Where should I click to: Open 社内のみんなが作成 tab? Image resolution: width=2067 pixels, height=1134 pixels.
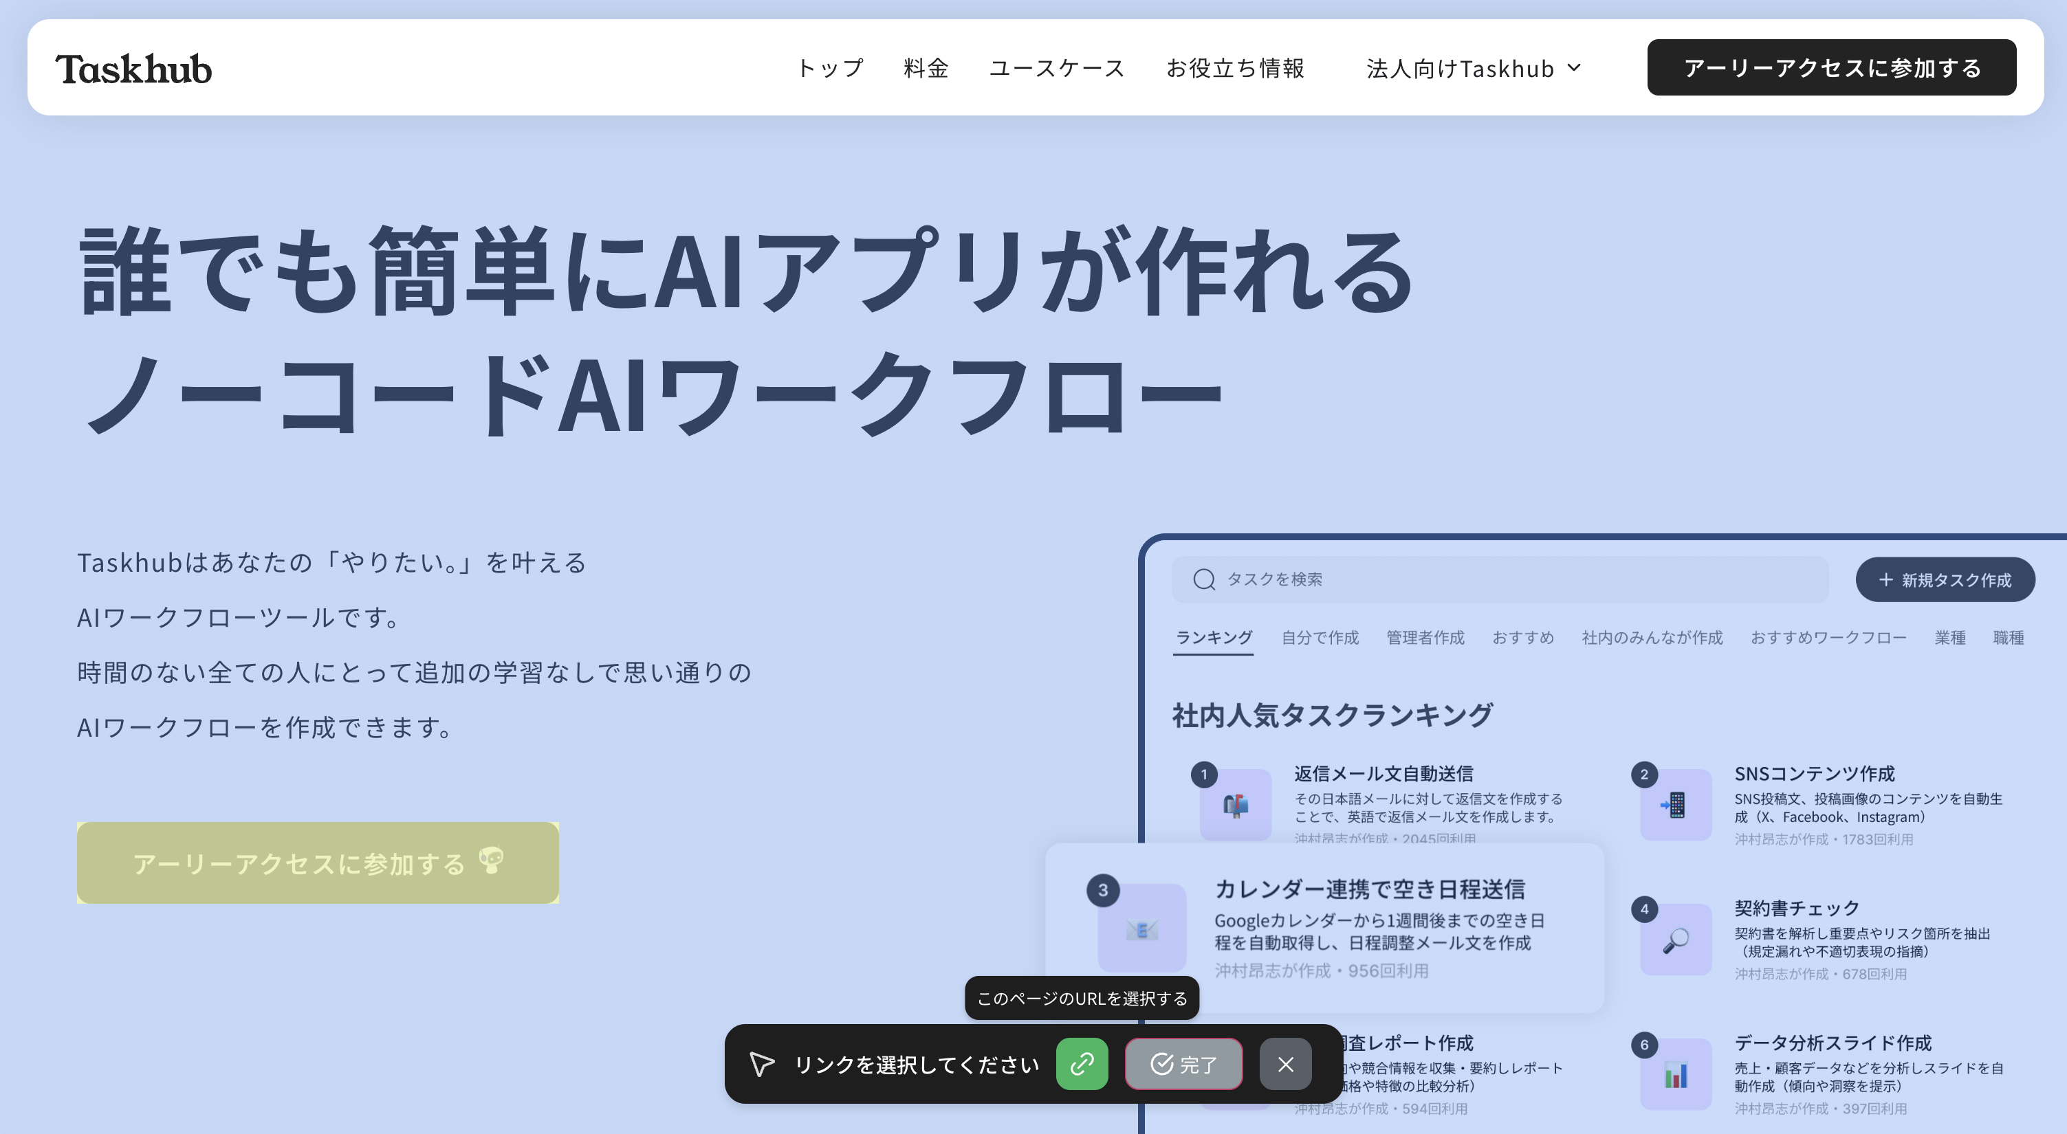point(1652,638)
